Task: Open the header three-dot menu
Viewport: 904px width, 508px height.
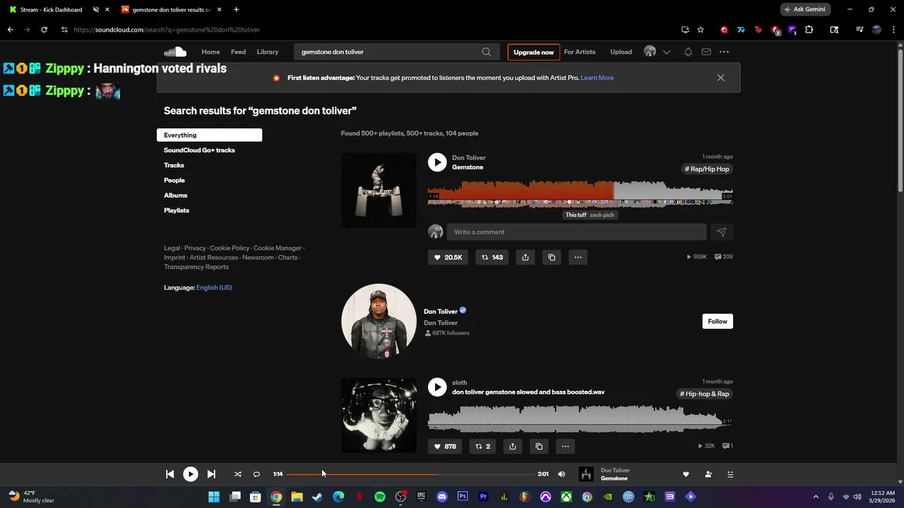Action: tap(724, 52)
